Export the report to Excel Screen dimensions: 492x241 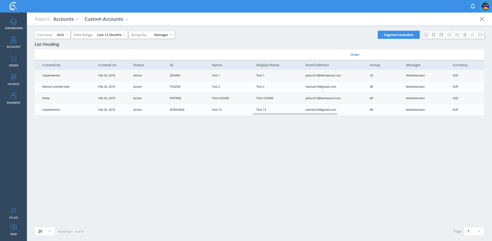[449, 35]
